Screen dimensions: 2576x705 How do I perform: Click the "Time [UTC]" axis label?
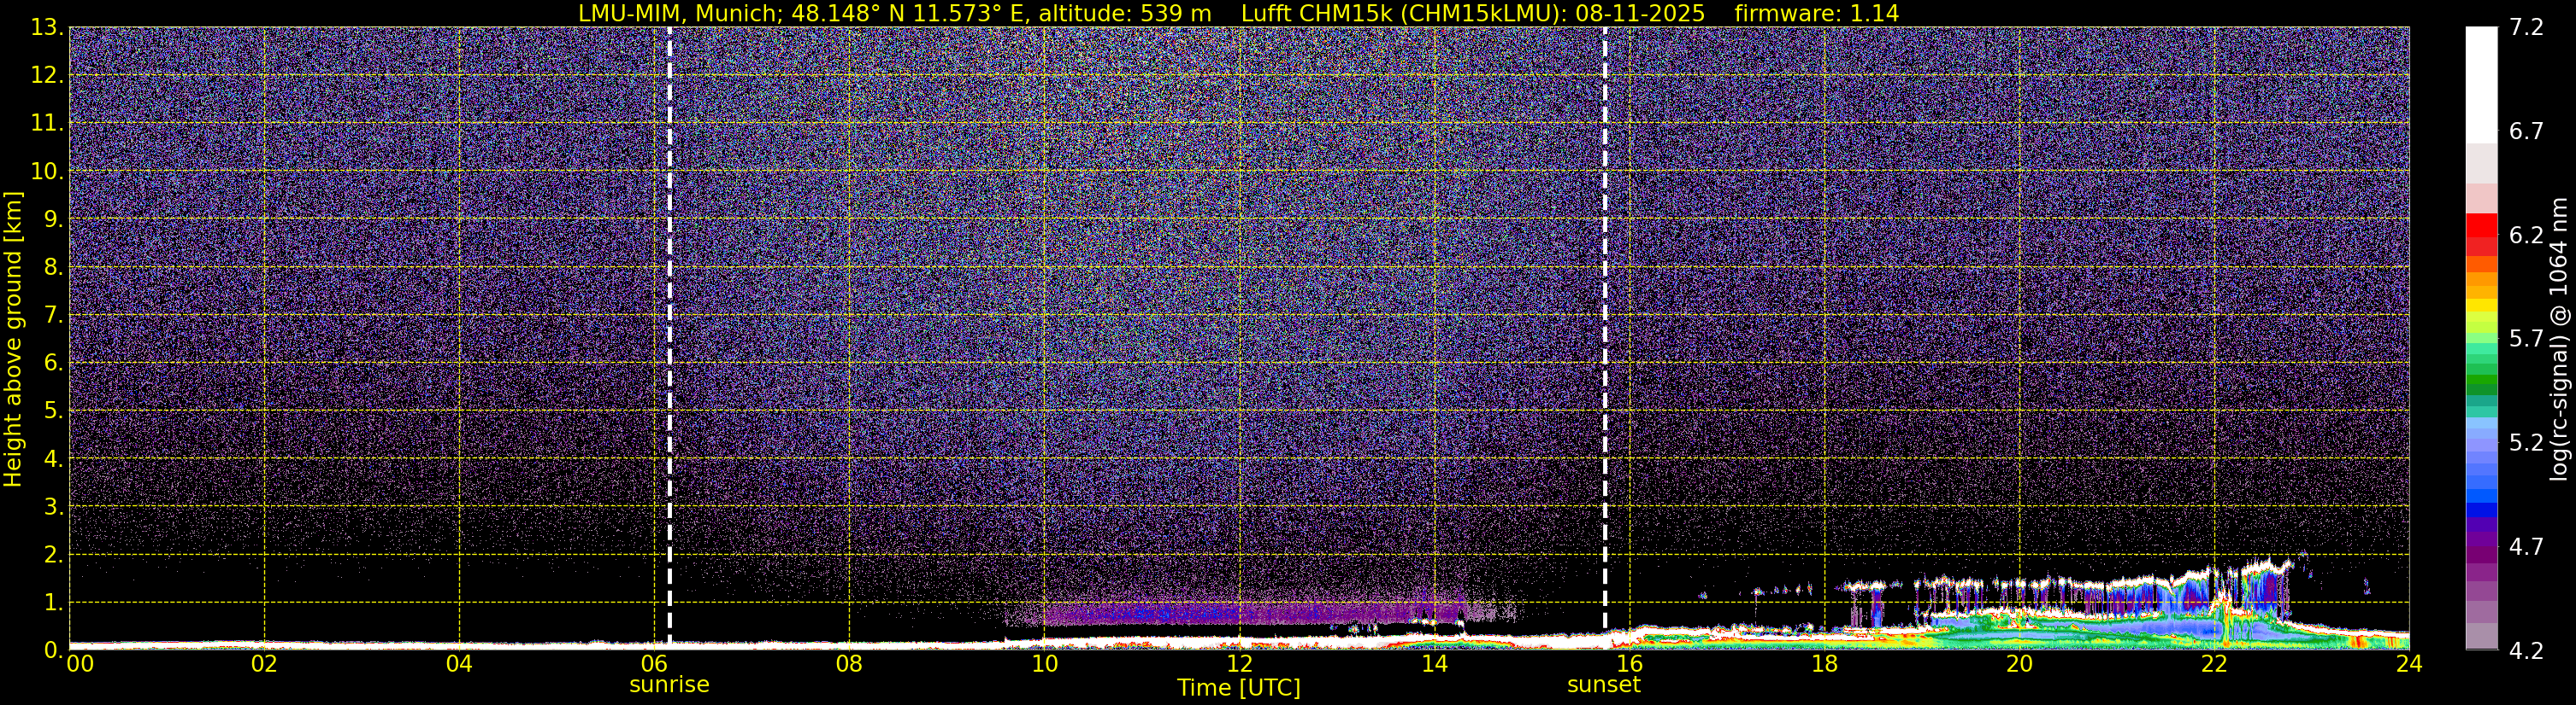1239,688
